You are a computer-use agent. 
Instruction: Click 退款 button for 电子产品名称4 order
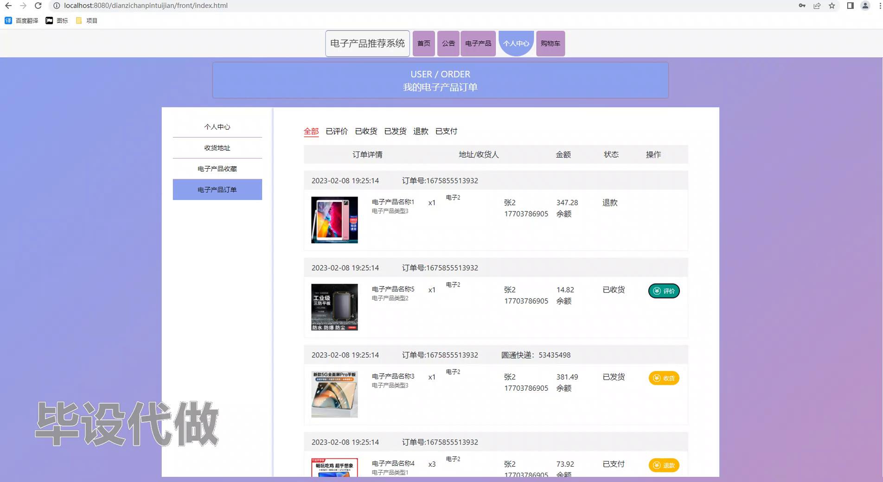664,465
